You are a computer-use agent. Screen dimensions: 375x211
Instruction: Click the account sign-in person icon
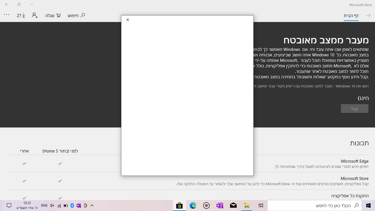(35, 15)
